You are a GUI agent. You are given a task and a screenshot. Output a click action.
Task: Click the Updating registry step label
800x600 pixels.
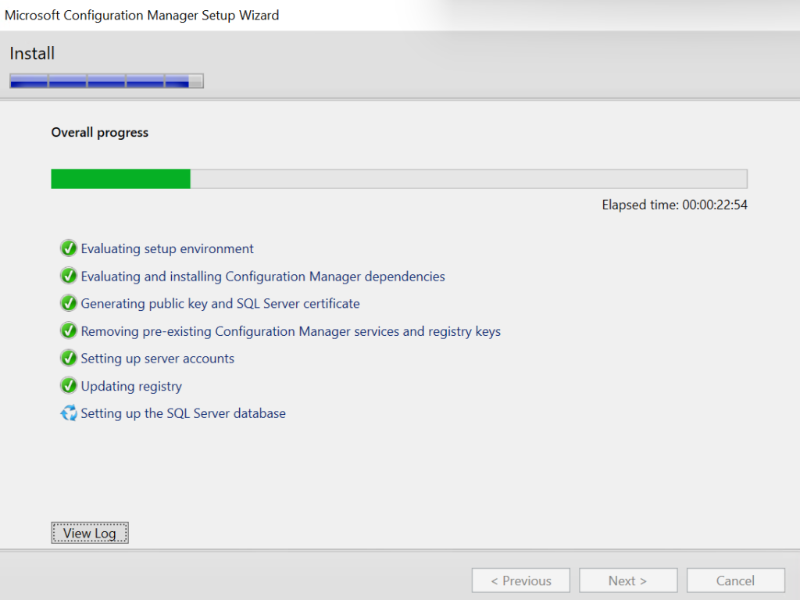(x=131, y=386)
